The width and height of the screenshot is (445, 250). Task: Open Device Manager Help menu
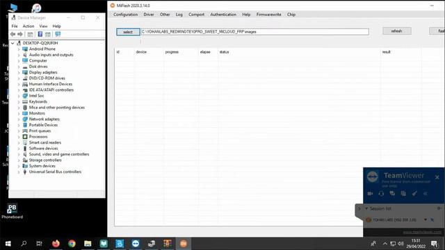[x=57, y=26]
